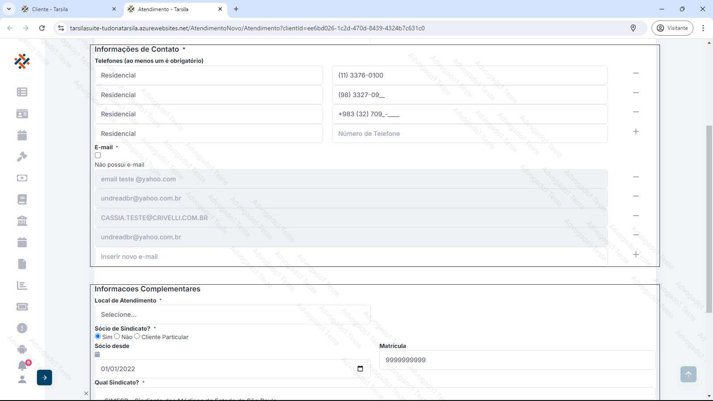Open date picker for Sócio desde
The image size is (713, 401).
click(360, 369)
